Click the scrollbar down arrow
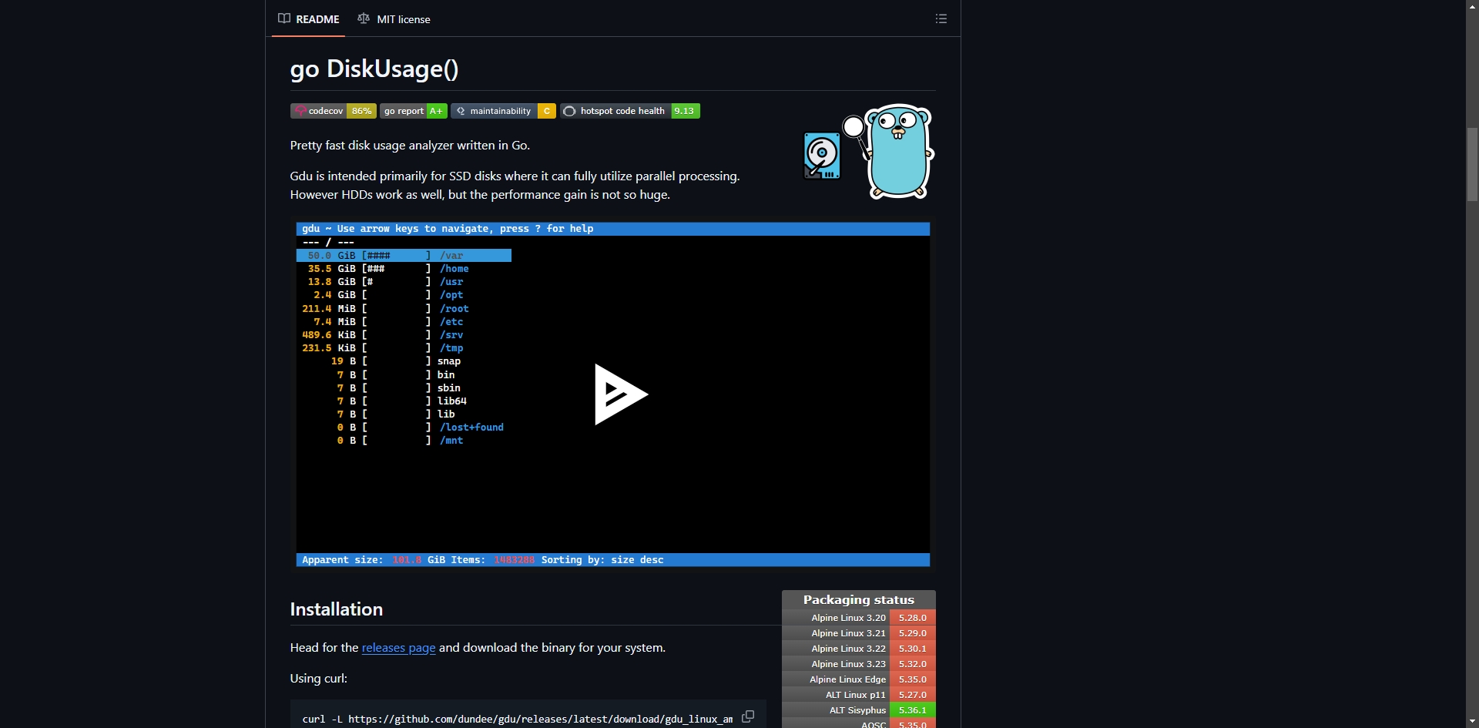Screen dimensions: 1479x728 point(1472,722)
